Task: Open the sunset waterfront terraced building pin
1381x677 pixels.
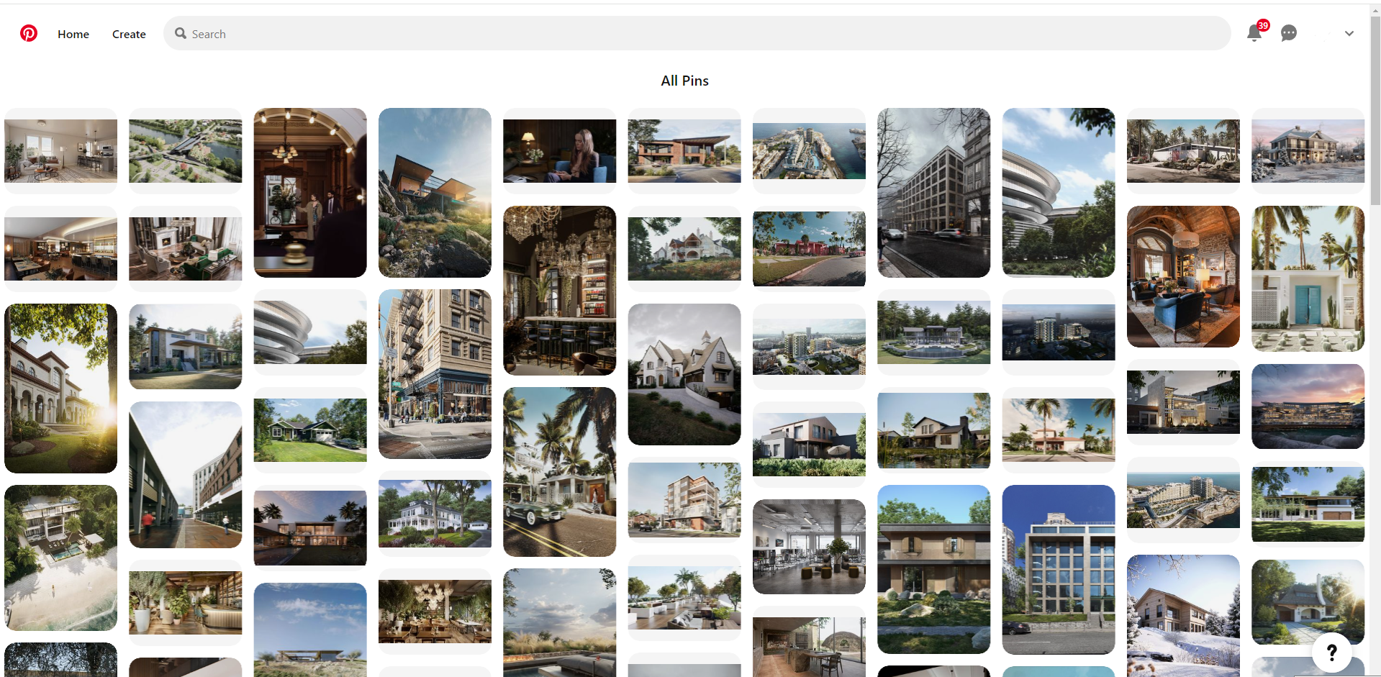Action: pyautogui.click(x=1308, y=406)
